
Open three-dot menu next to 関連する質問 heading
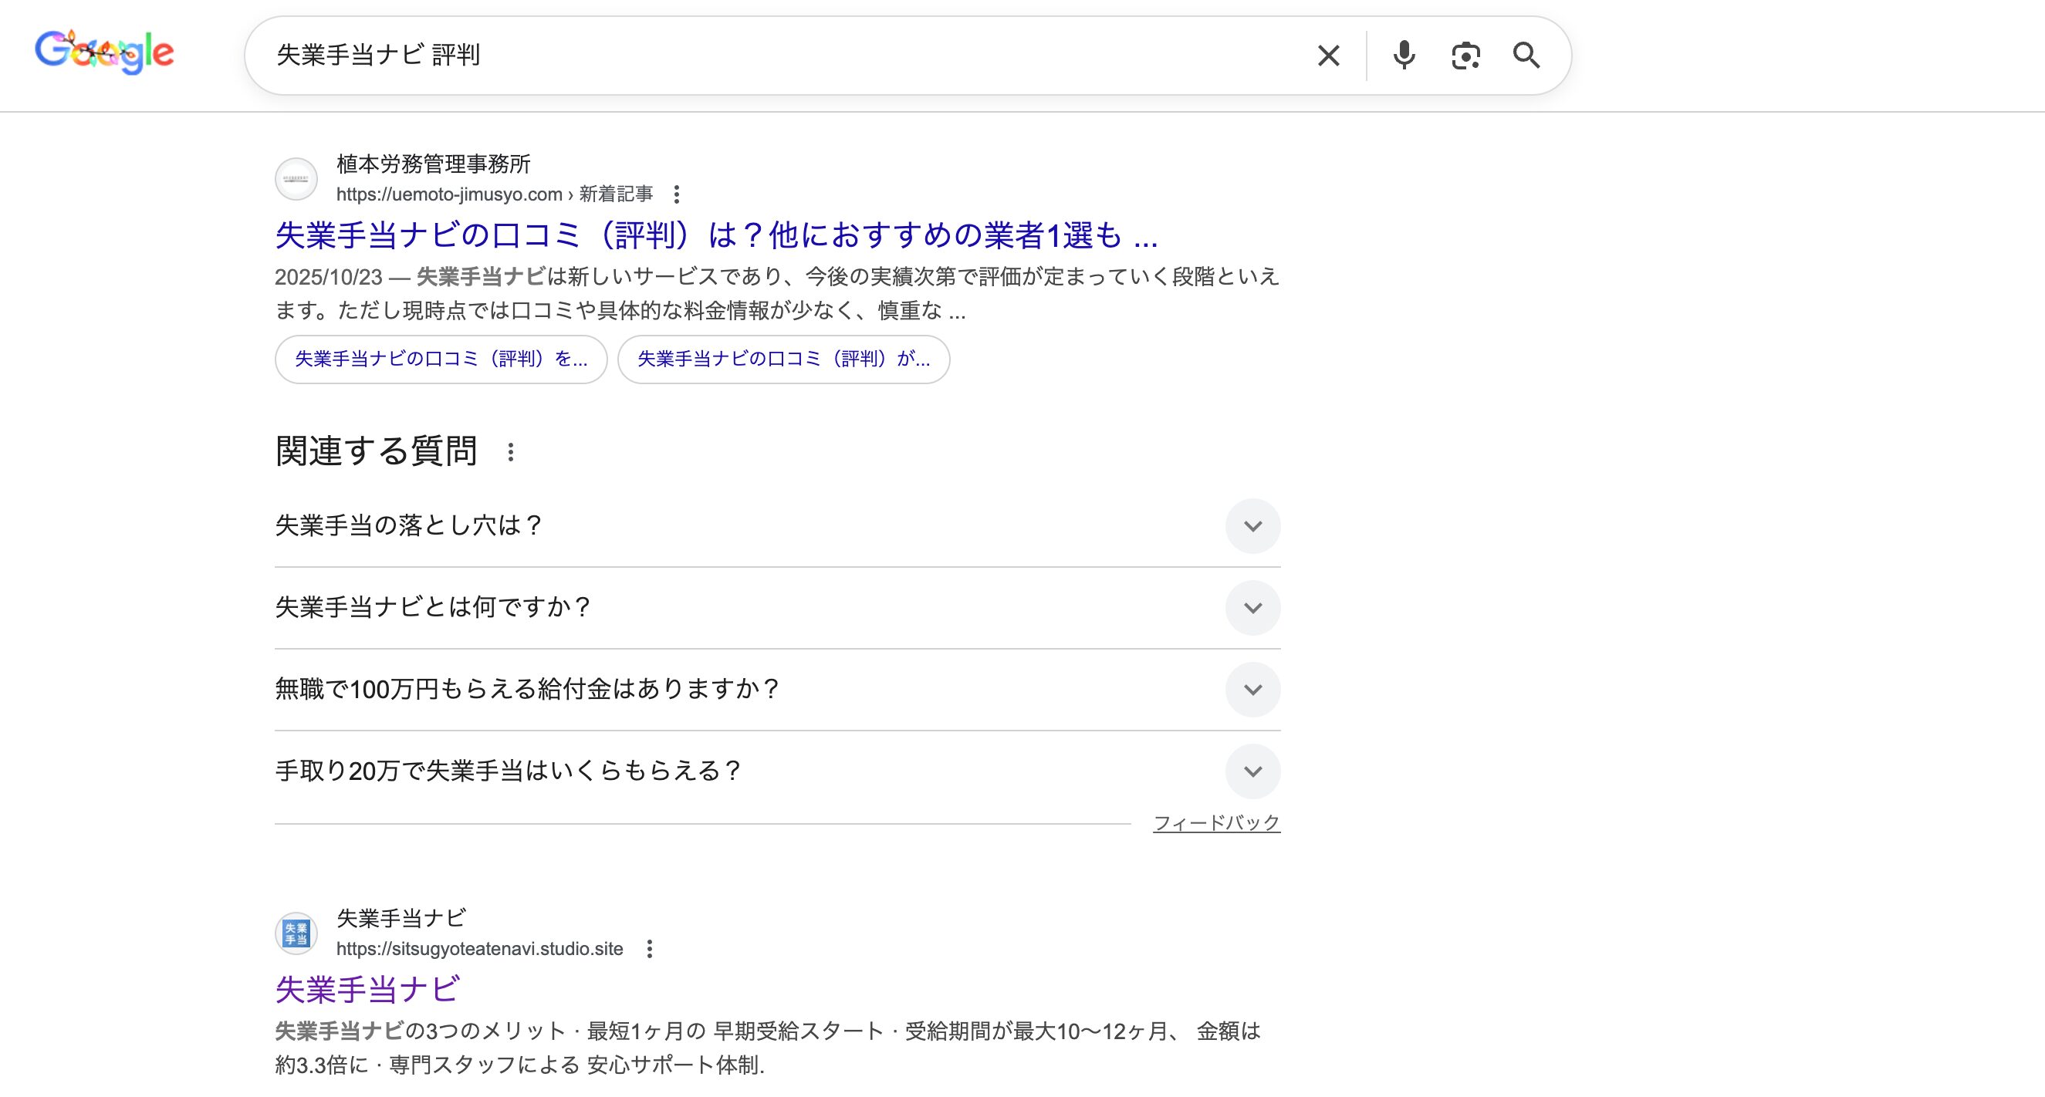tap(510, 452)
